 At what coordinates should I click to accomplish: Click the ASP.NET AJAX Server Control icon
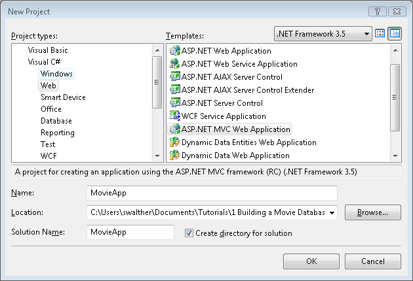click(175, 77)
